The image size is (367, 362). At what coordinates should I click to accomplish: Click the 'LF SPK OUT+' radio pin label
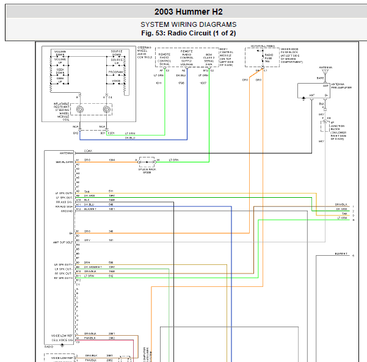pos(64,194)
